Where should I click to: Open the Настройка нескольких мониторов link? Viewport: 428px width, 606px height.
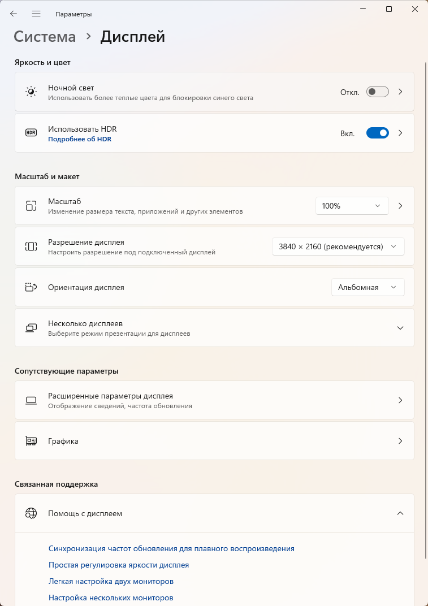coord(111,598)
